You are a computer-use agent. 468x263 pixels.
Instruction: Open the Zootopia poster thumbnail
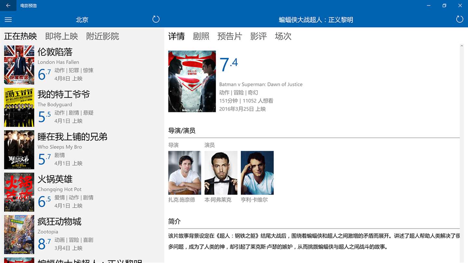[x=19, y=234]
